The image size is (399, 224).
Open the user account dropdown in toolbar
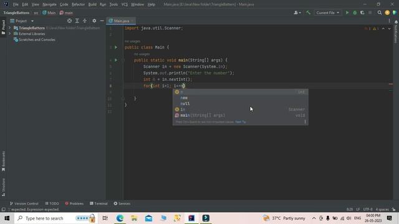(297, 12)
